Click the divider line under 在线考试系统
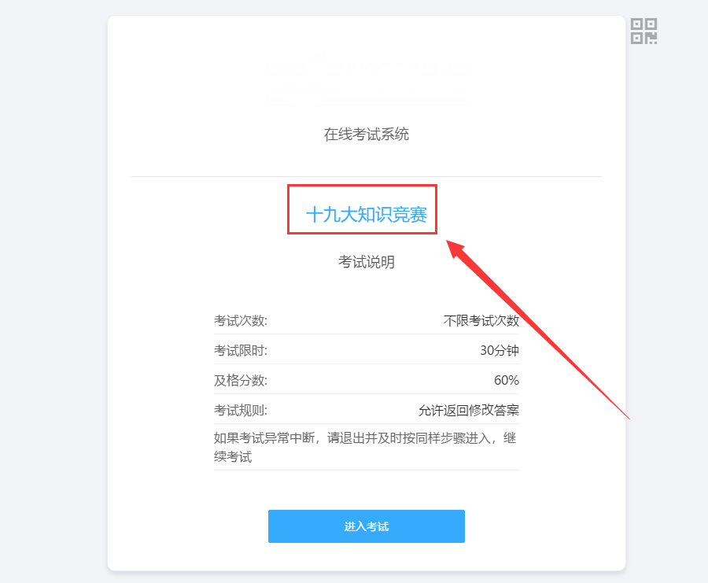The height and width of the screenshot is (583, 708). tap(366, 176)
